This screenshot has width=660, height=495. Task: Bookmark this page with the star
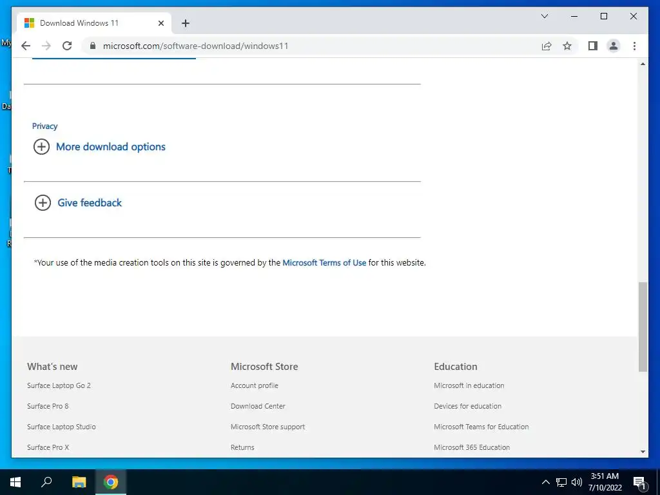[567, 46]
